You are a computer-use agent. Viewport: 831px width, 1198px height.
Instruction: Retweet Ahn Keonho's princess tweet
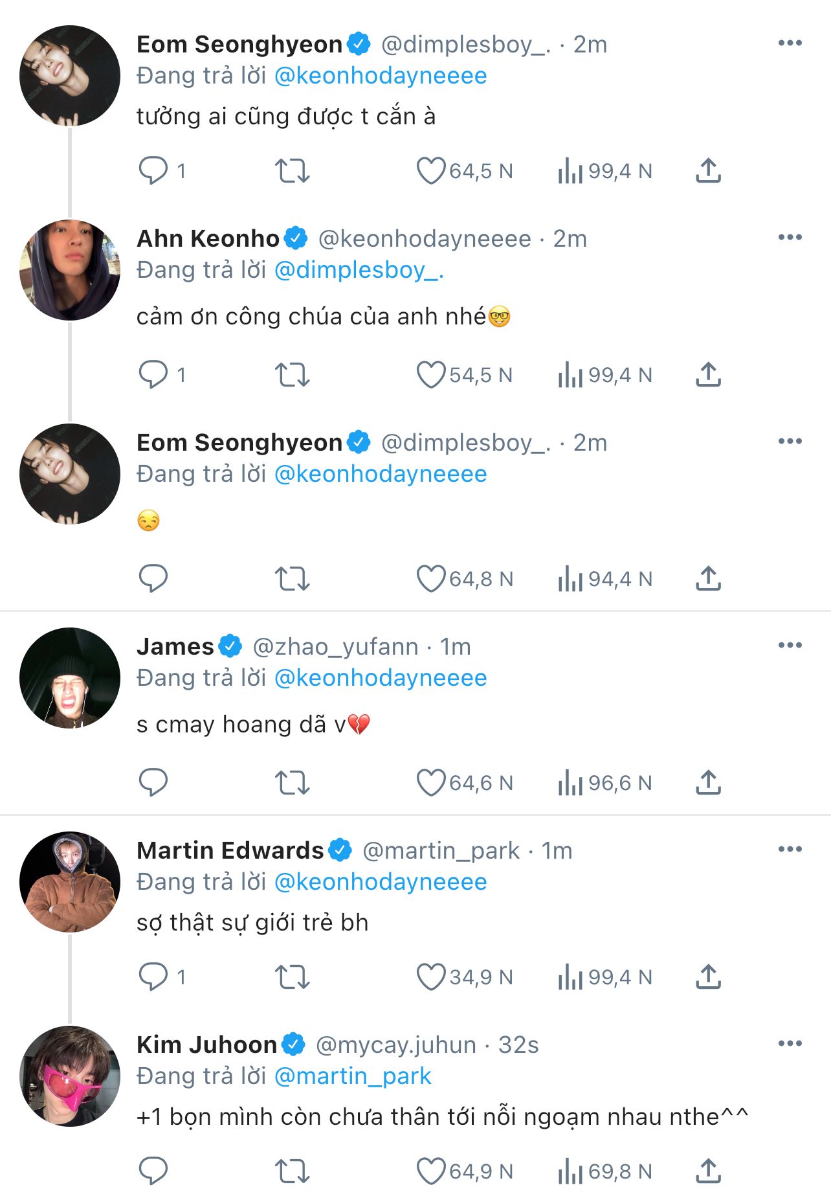coord(292,375)
